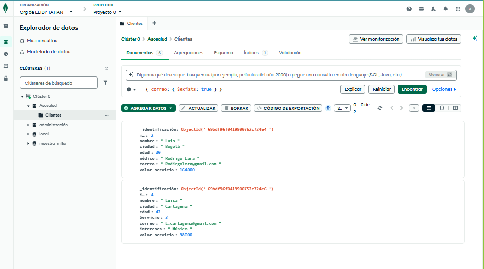
Task: Switch to list view of documents
Action: pyautogui.click(x=428, y=108)
